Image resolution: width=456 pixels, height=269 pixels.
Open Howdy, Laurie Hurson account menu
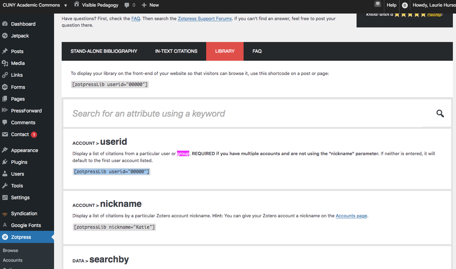tap(434, 5)
